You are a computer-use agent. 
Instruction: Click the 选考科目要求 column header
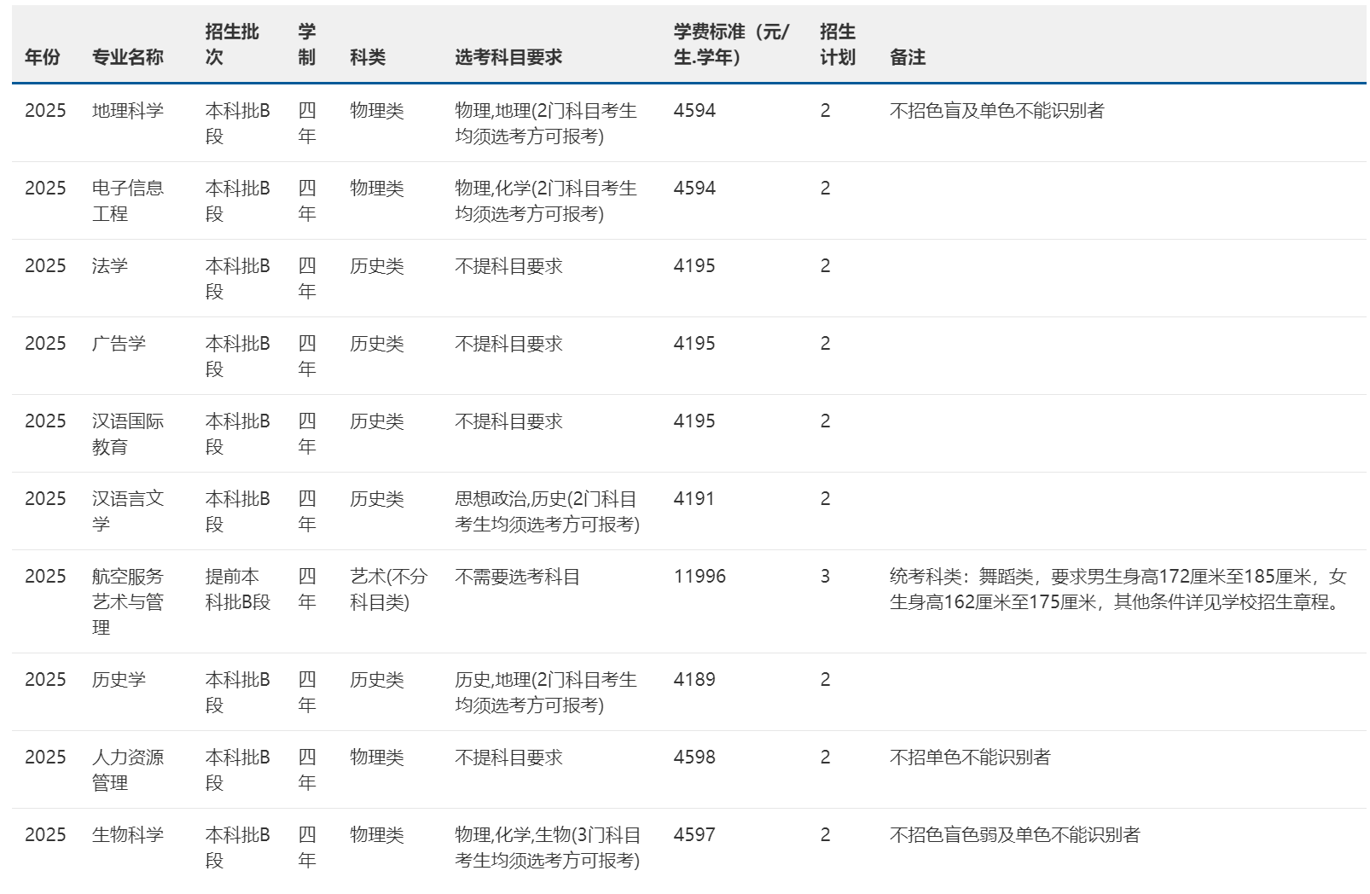pyautogui.click(x=508, y=57)
